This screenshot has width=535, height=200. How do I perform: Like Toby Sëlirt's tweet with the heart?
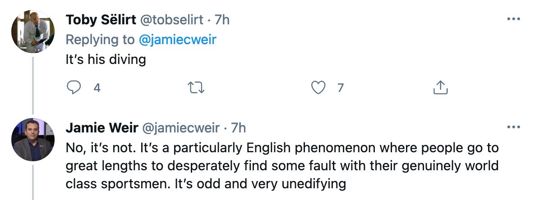(x=319, y=88)
